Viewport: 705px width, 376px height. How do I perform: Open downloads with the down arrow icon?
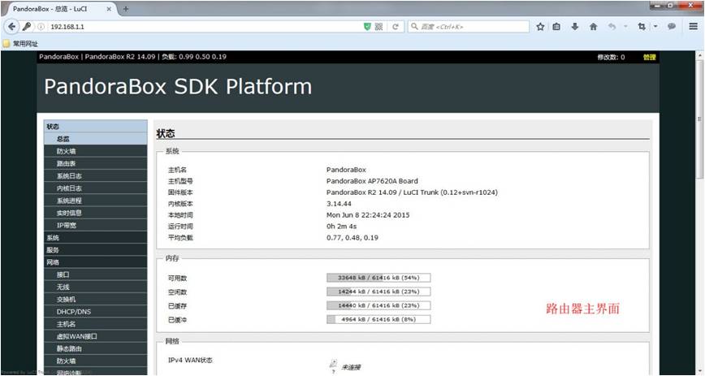574,27
